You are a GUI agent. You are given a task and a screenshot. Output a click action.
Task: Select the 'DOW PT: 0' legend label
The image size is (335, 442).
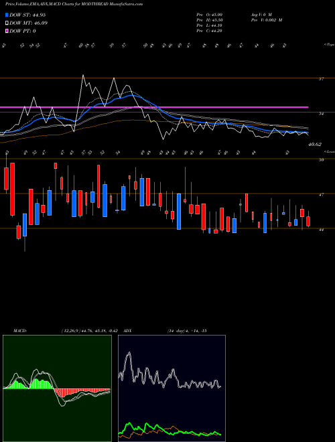(23, 31)
